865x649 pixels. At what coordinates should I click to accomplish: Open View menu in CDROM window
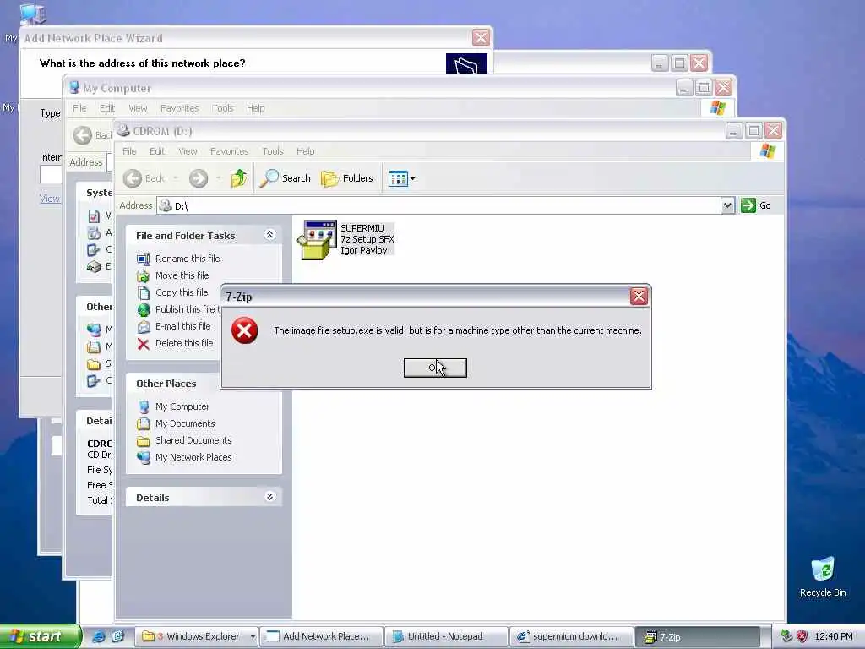(188, 151)
